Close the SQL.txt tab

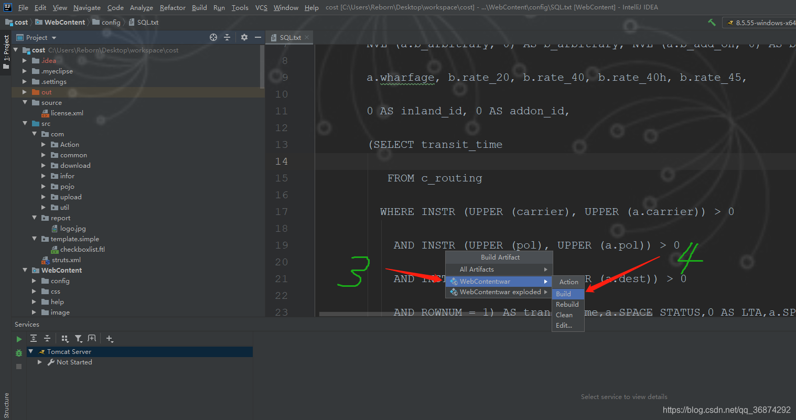pos(307,37)
